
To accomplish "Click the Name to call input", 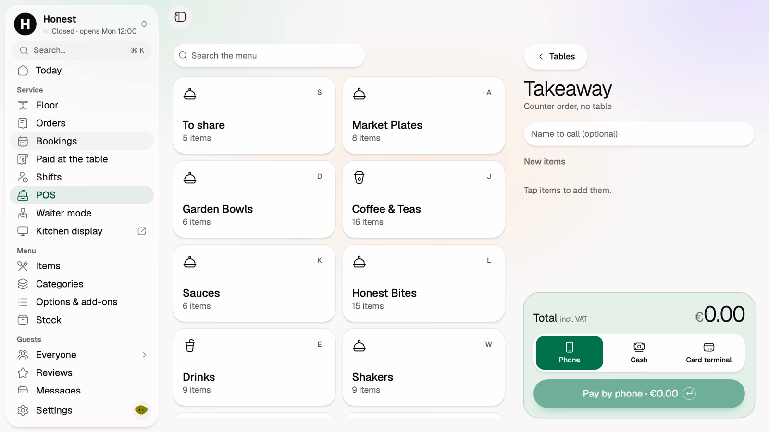I will 639,134.
